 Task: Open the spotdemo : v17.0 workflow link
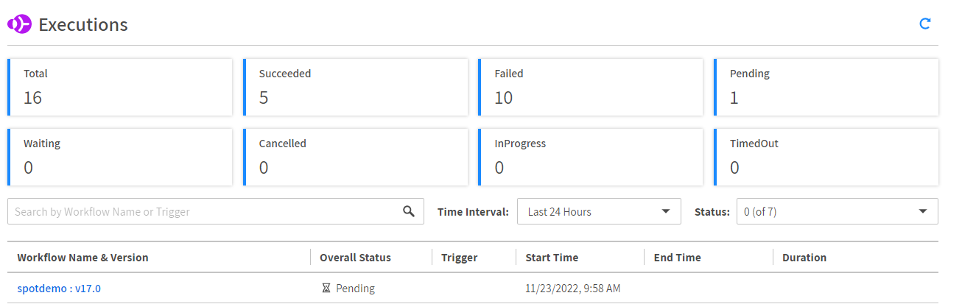pyautogui.click(x=59, y=289)
